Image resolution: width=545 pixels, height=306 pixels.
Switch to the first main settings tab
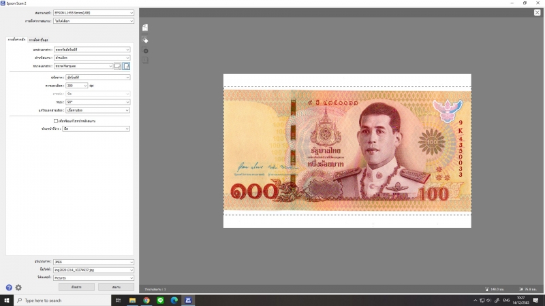click(x=16, y=39)
